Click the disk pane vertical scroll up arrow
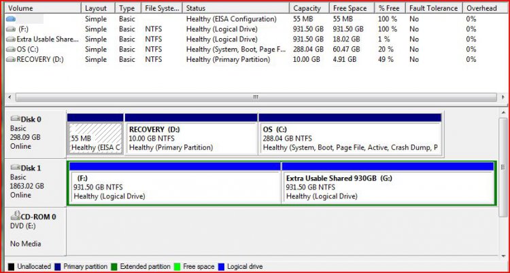Image resolution: width=510 pixels, height=273 pixels. click(x=503, y=113)
